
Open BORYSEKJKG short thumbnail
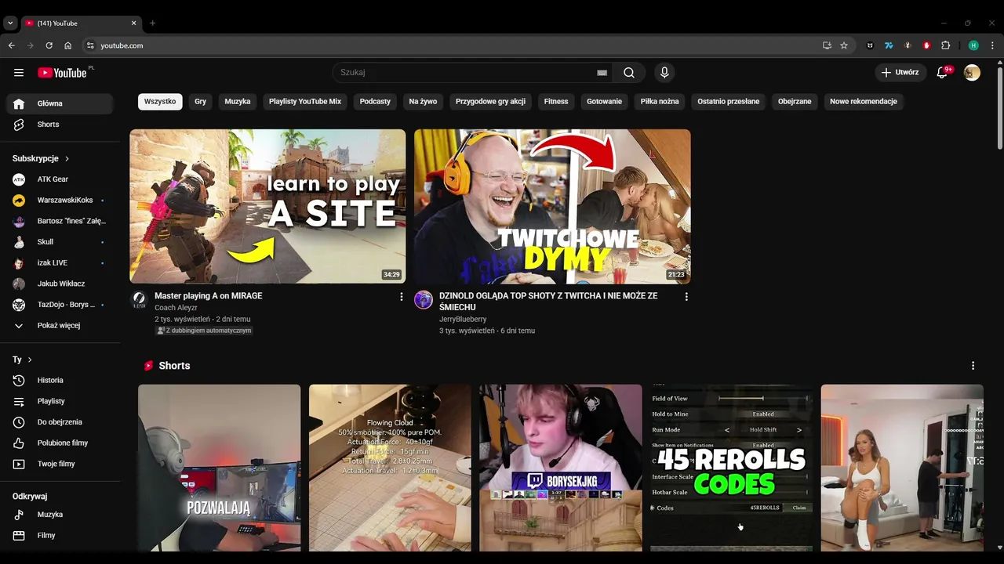tap(561, 468)
